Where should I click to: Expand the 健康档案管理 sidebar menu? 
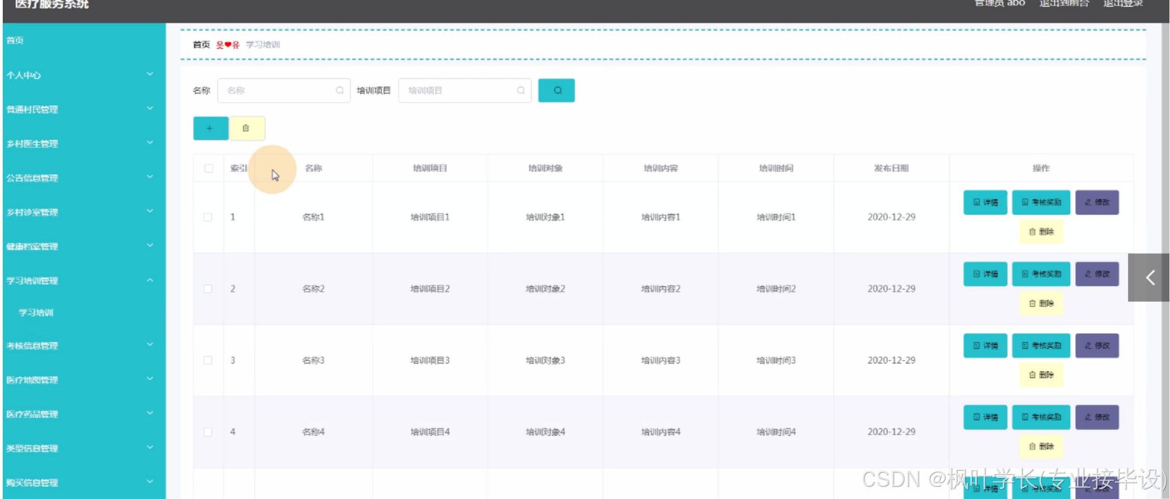(x=84, y=246)
